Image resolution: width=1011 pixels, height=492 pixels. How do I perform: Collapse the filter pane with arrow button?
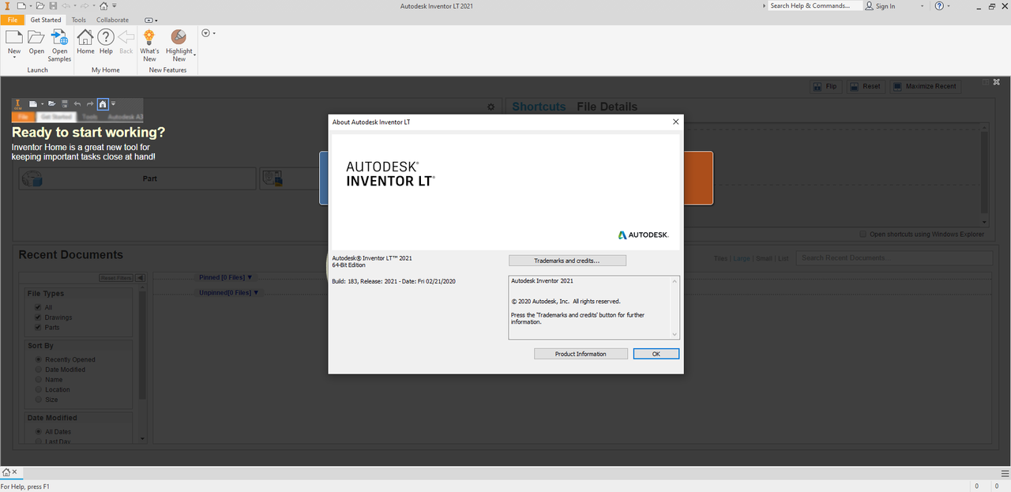pos(140,278)
